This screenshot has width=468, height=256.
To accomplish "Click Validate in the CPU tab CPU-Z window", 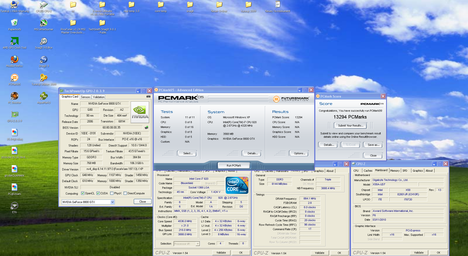I will [221, 252].
